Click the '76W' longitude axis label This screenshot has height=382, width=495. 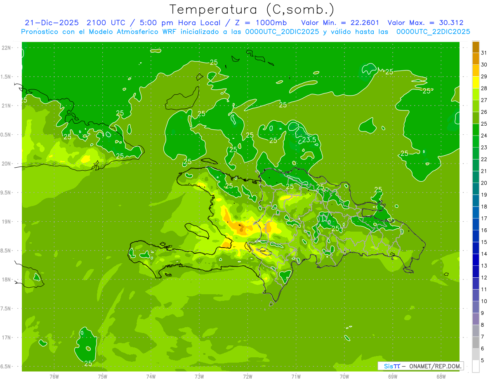54,377
